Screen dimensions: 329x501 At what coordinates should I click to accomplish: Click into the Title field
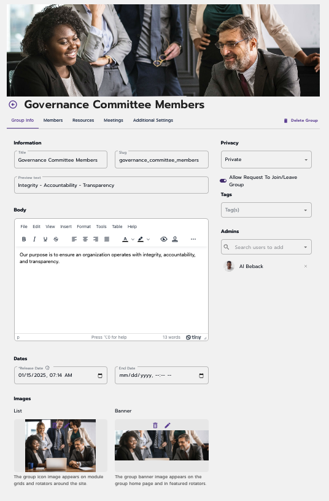click(x=61, y=160)
